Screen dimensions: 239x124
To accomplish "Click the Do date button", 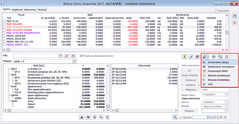I will point(190,71).
